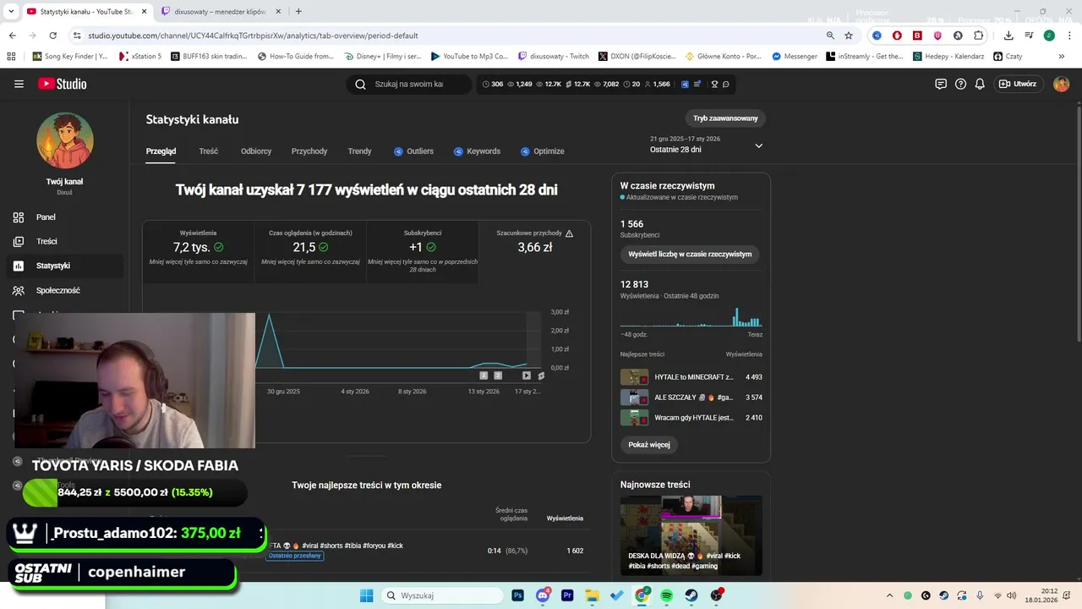The image size is (1082, 609).
Task: Click the Wyświetlenia column header in top content table
Action: (x=565, y=518)
